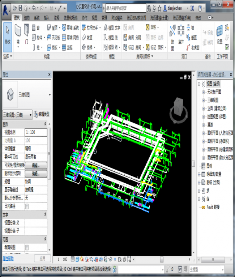Switch to the 结构 ribbon tab
The height and width of the screenshot is (277, 235).
(27, 18)
